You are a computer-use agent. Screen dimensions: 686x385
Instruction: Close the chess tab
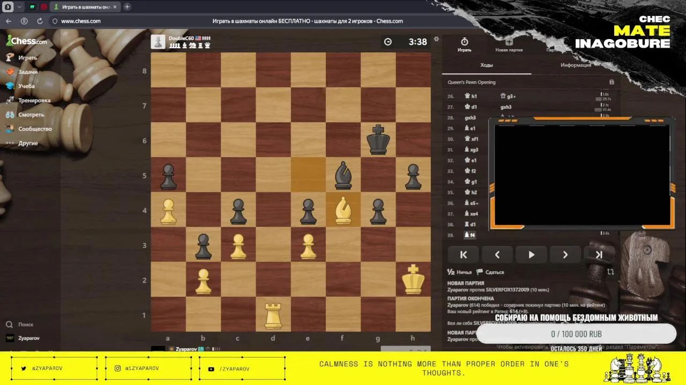115,7
